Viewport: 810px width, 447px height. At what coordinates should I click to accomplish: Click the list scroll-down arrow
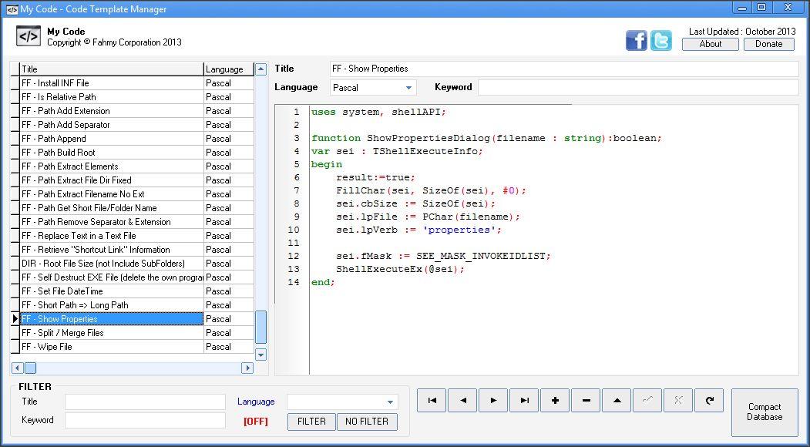tap(260, 355)
